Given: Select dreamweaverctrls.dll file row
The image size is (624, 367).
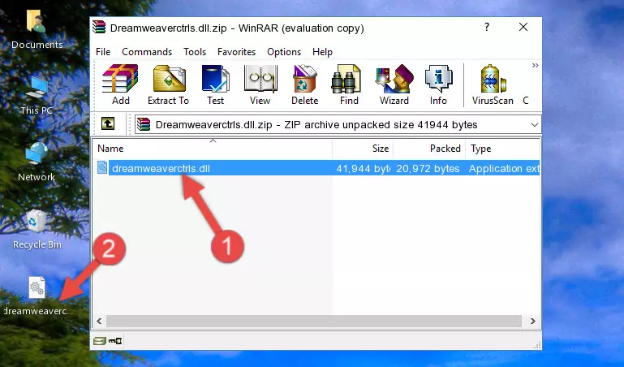Looking at the screenshot, I should tap(316, 168).
